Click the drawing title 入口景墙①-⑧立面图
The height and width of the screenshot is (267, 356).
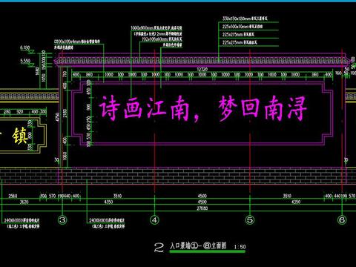pos(198,245)
